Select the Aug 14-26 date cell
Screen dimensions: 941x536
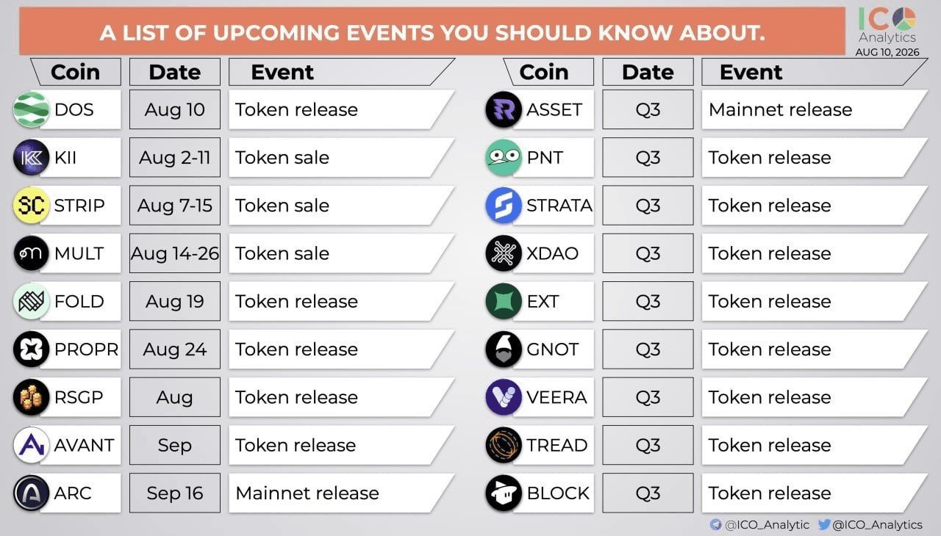click(x=175, y=253)
